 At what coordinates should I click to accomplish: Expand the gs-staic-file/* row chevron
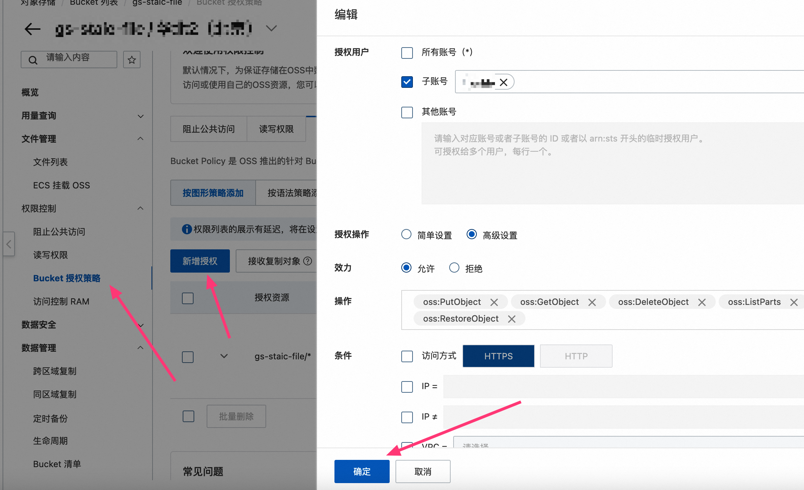224,356
